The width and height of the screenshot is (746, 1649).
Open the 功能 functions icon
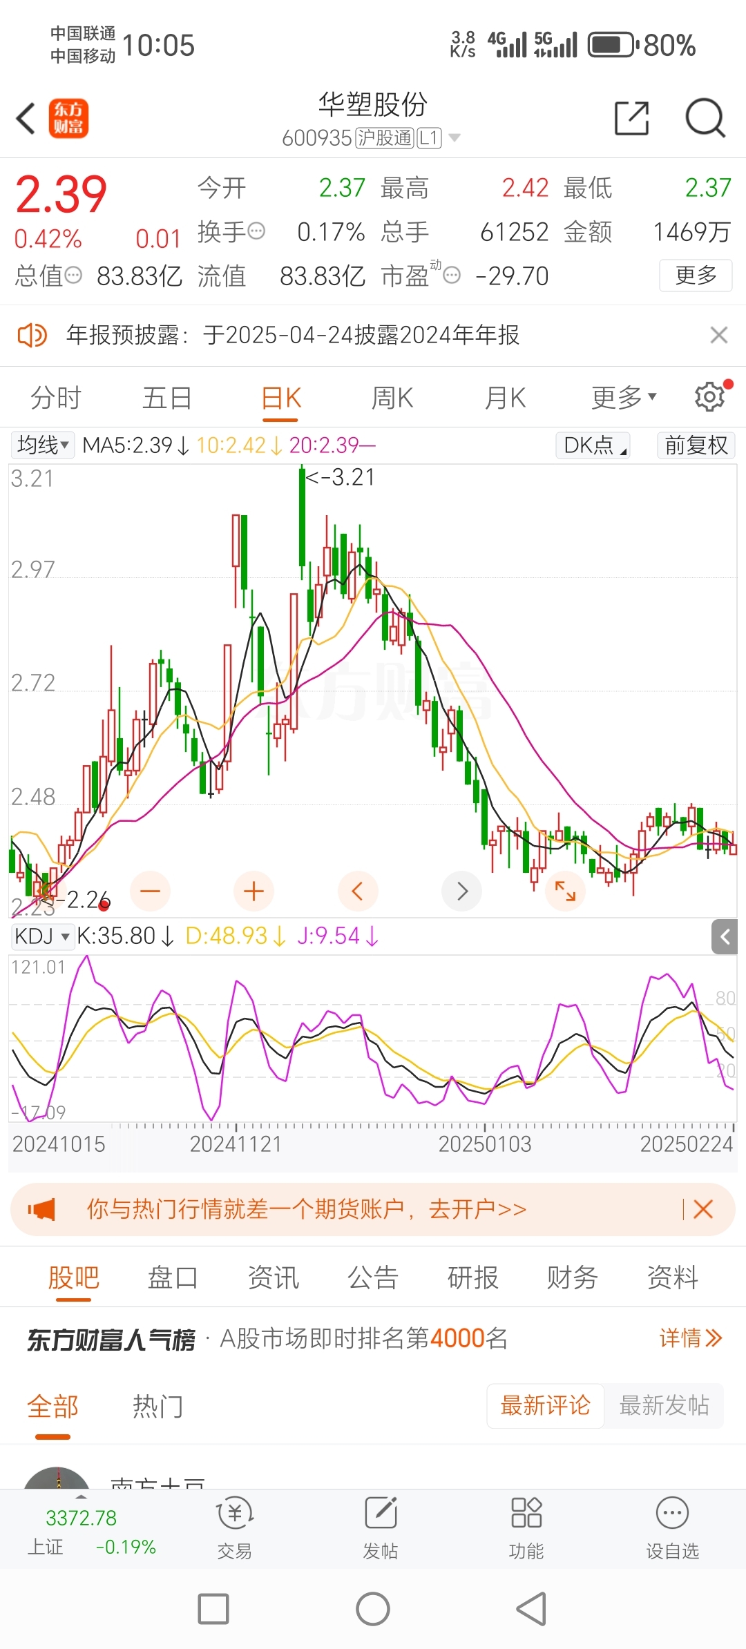pyautogui.click(x=526, y=1530)
